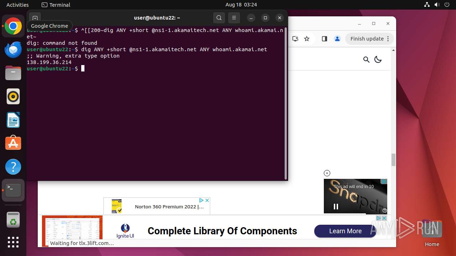Click the Norton product thumbnail

coord(116,206)
